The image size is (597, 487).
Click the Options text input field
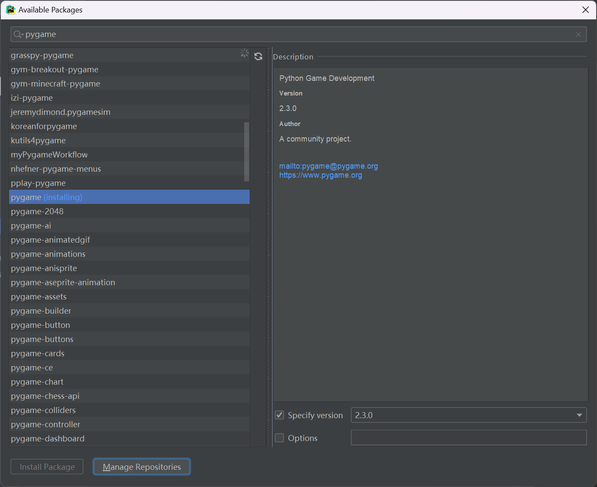click(x=468, y=438)
